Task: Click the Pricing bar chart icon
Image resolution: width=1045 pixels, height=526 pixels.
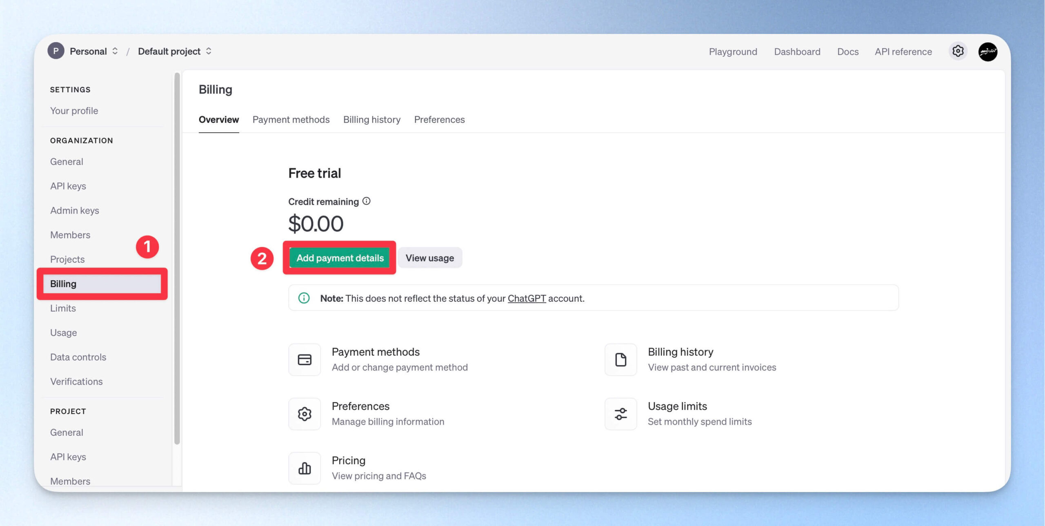Action: click(305, 468)
